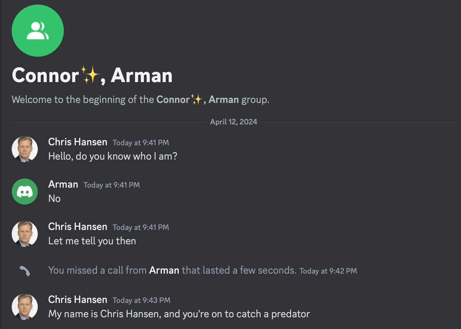Click the bold Arman name in the missed call notice
Screen dimensions: 461x329
coord(164,270)
